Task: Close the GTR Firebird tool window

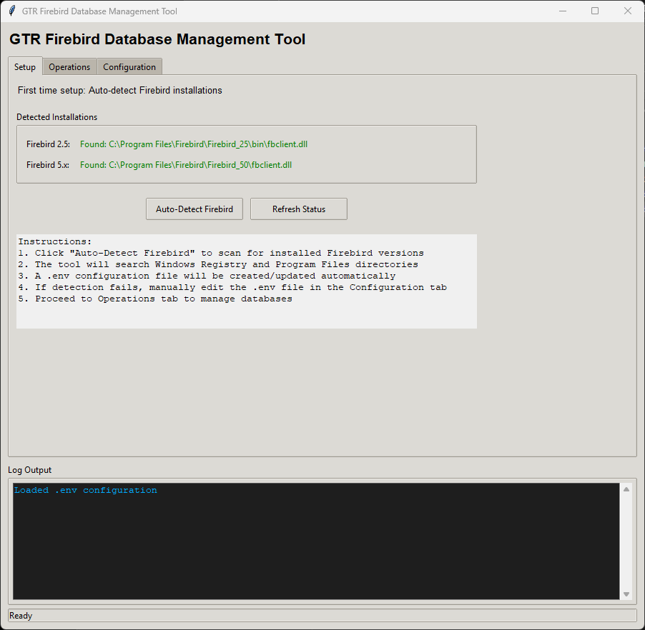Action: 627,11
